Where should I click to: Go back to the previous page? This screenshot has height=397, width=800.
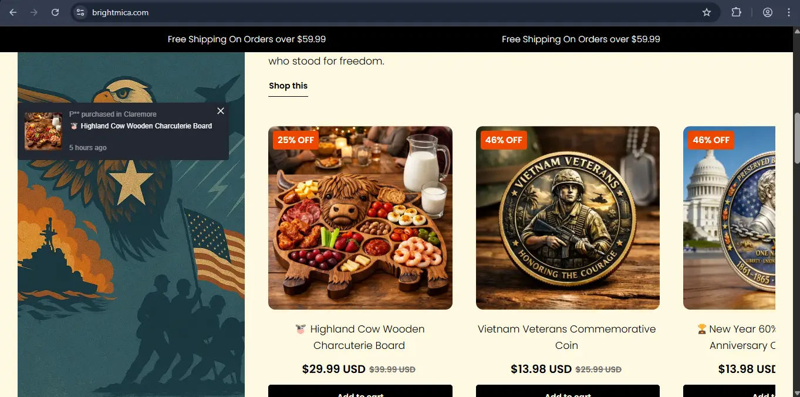13,12
